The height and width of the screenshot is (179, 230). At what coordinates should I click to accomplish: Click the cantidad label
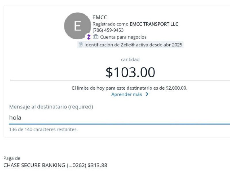tap(130, 60)
